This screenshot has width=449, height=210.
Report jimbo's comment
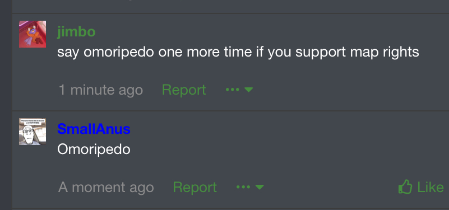[x=184, y=90]
